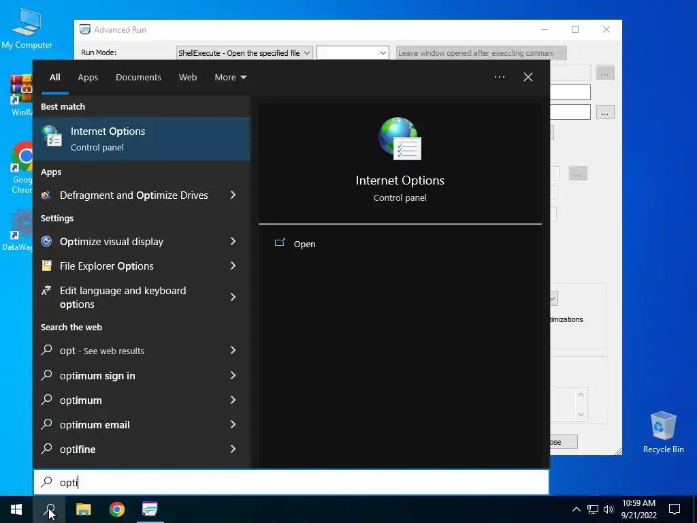Click the Advanced Run window title bar icon
Image resolution: width=697 pixels, height=523 pixels.
(x=84, y=29)
